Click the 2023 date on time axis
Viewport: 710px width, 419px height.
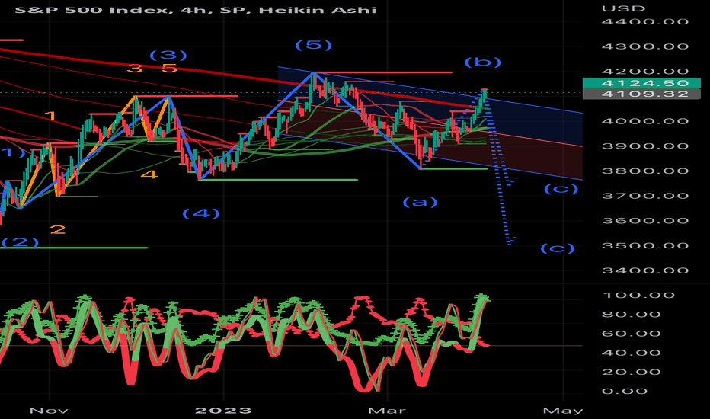(x=222, y=411)
